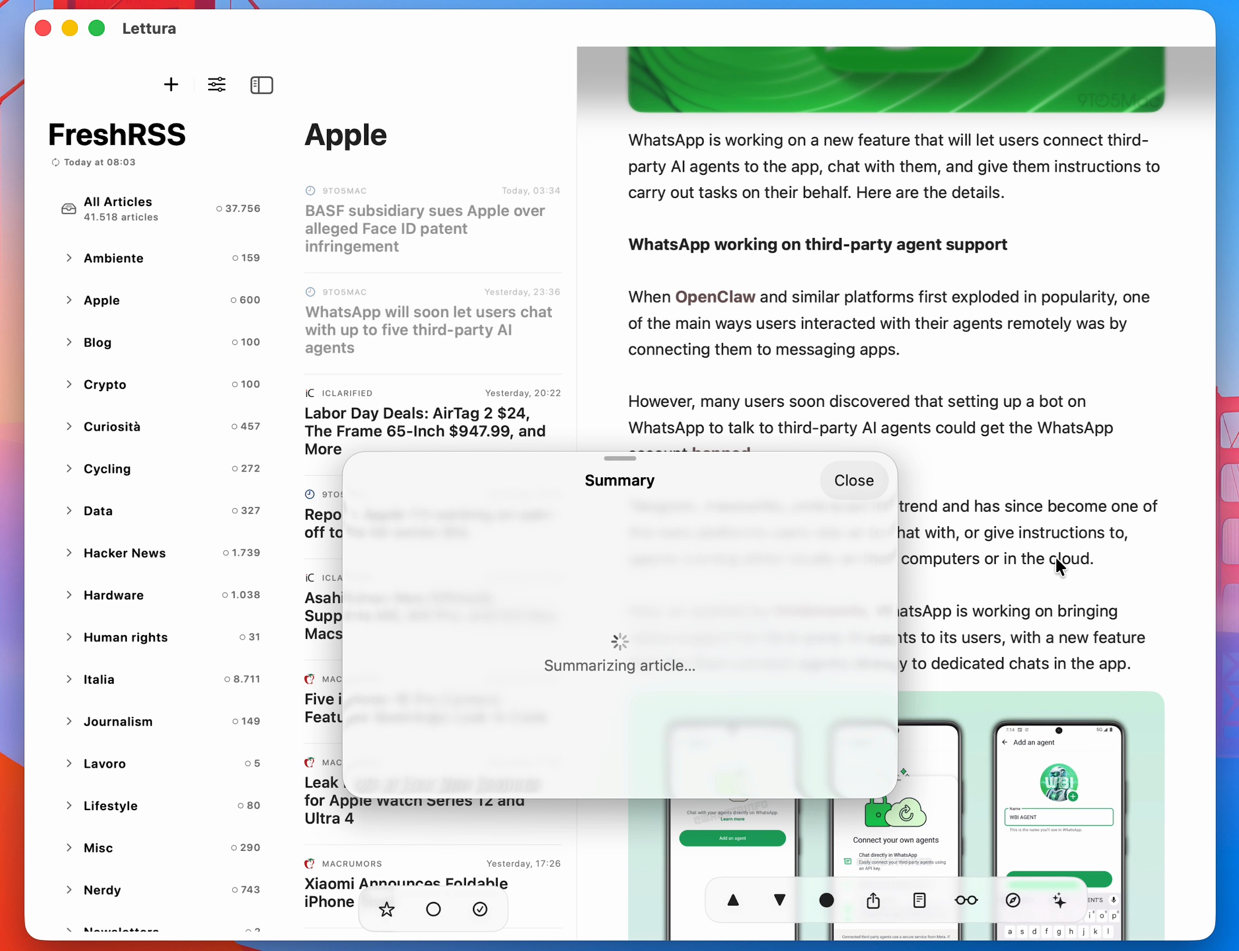Click the iClarified icon on Labor Day article
The height and width of the screenshot is (951, 1239).
310,393
